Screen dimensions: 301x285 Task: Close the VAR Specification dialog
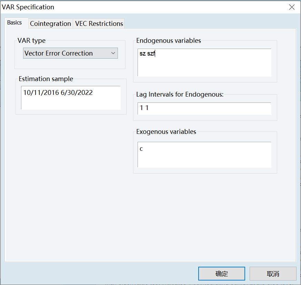pyautogui.click(x=292, y=7)
